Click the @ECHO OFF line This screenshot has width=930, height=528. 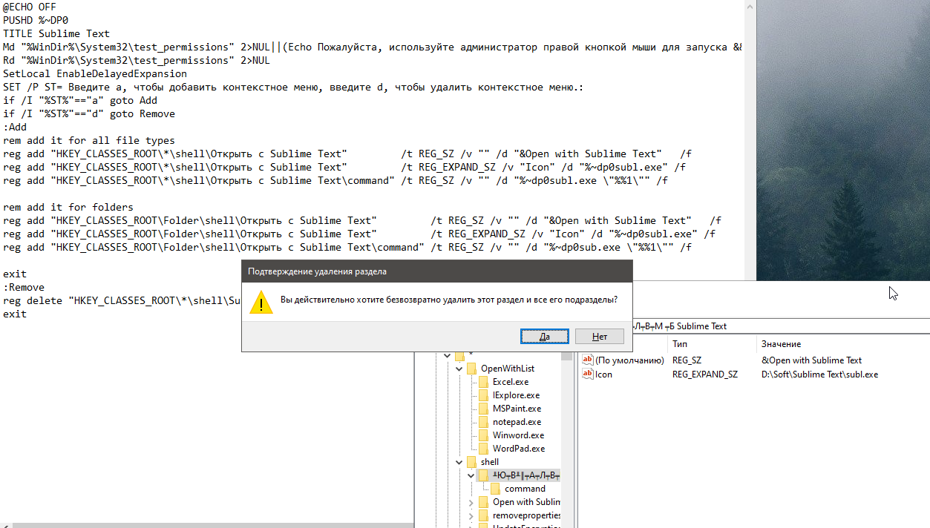(x=29, y=7)
